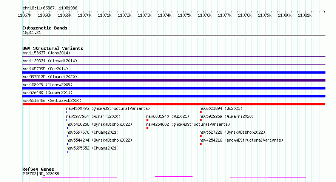Click the nsv6516486 (Sedlazeck2020) red variant bar

[x=174, y=104]
